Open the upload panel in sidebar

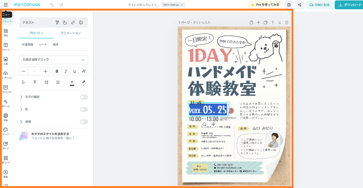6,75
